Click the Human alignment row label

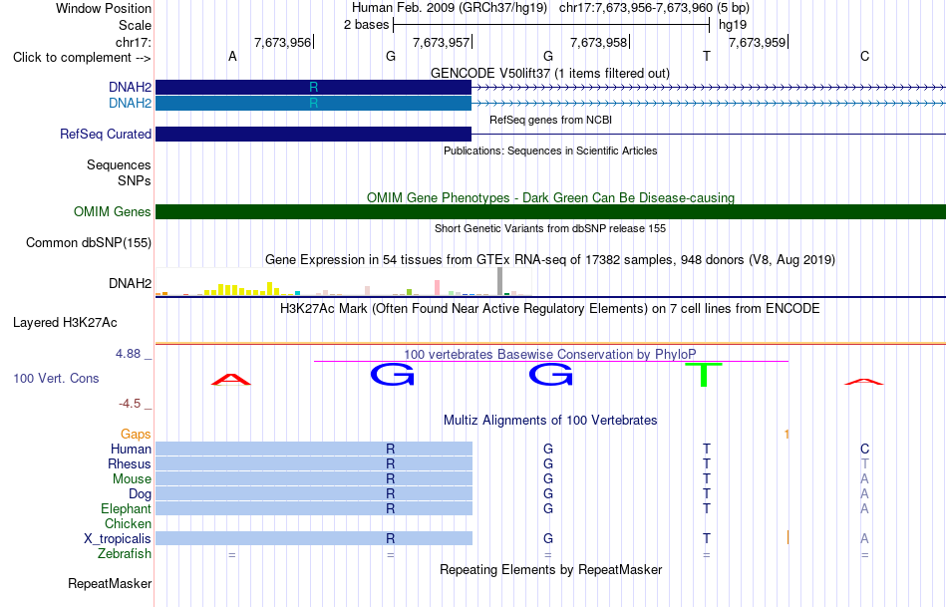click(131, 450)
